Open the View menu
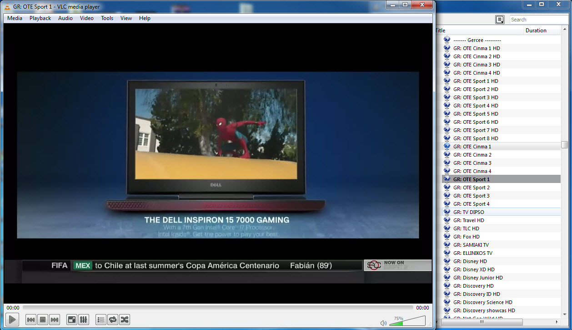The image size is (572, 330). (x=126, y=18)
